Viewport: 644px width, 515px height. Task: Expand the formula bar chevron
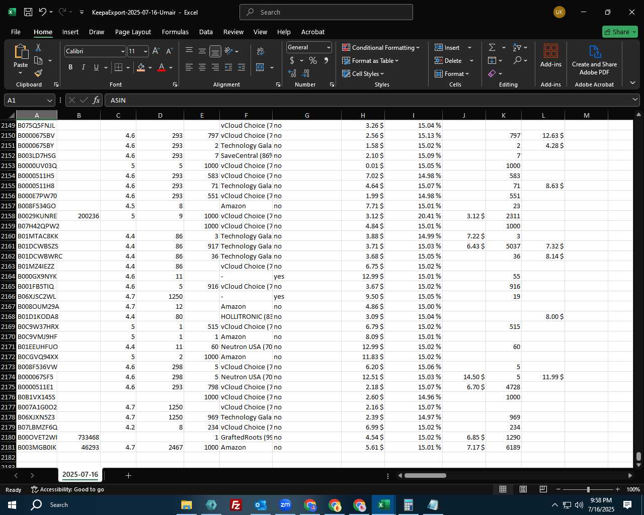tap(634, 100)
